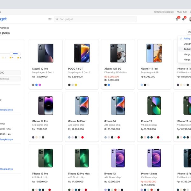Open the iPhone 13 Pro Max product image
The height and width of the screenshot is (191, 191).
click(82, 158)
